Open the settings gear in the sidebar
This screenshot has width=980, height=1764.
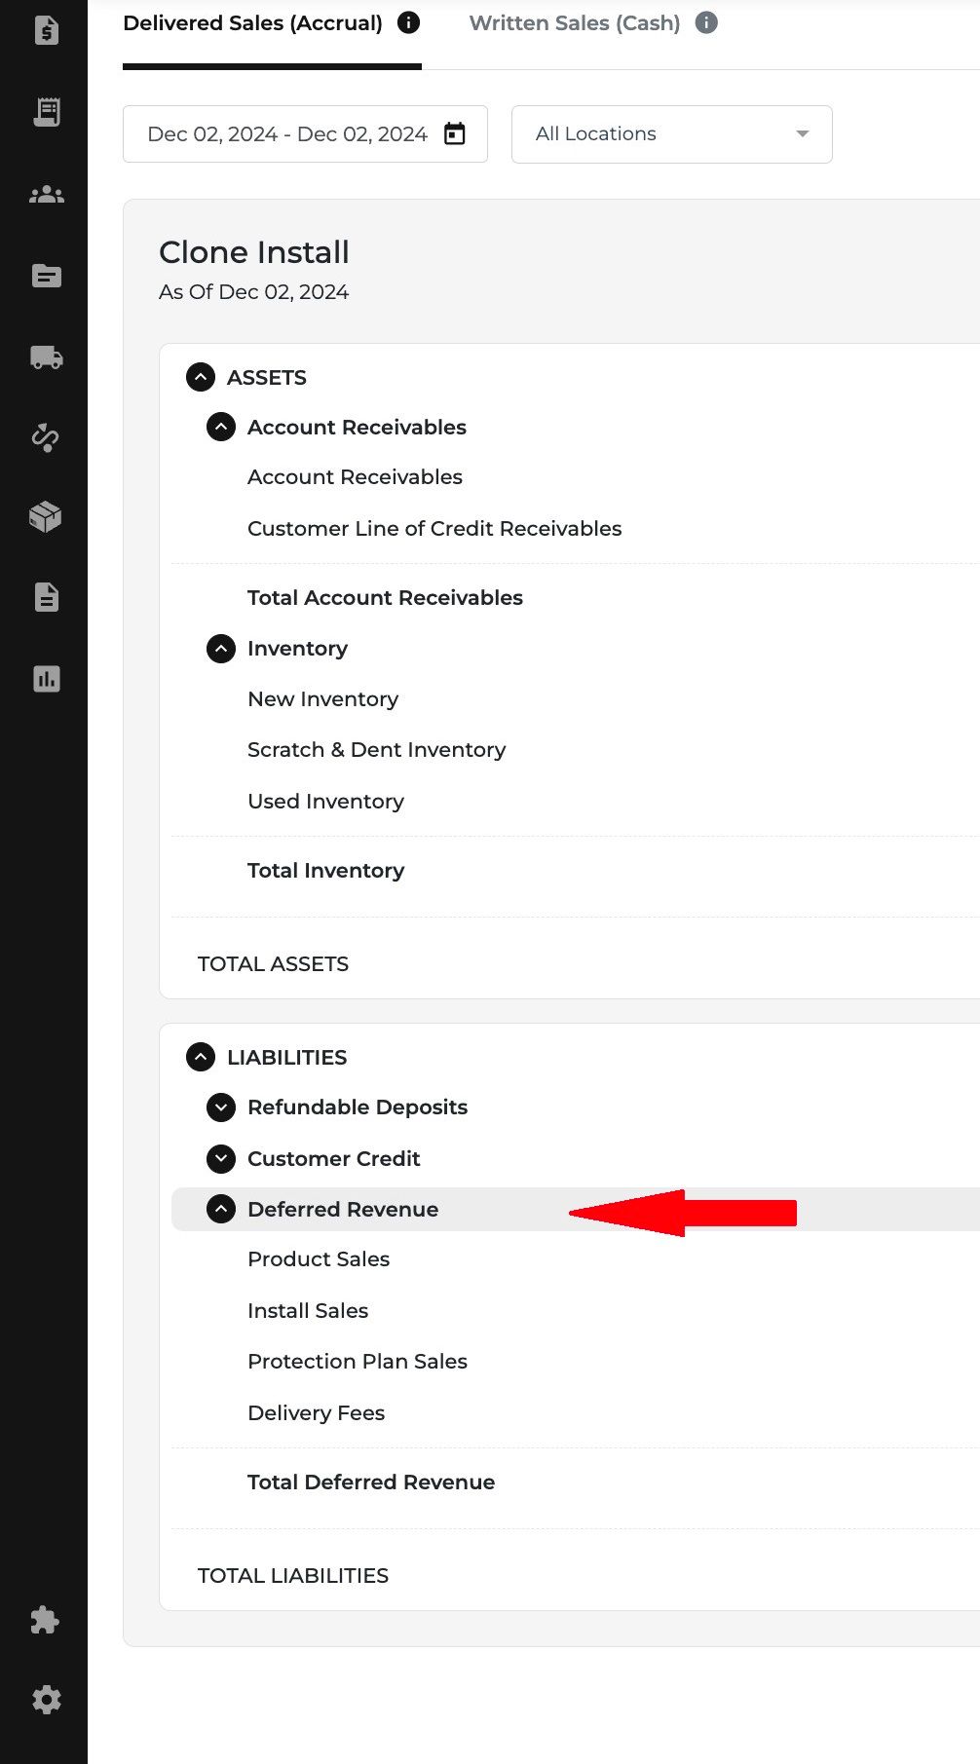pyautogui.click(x=46, y=1700)
